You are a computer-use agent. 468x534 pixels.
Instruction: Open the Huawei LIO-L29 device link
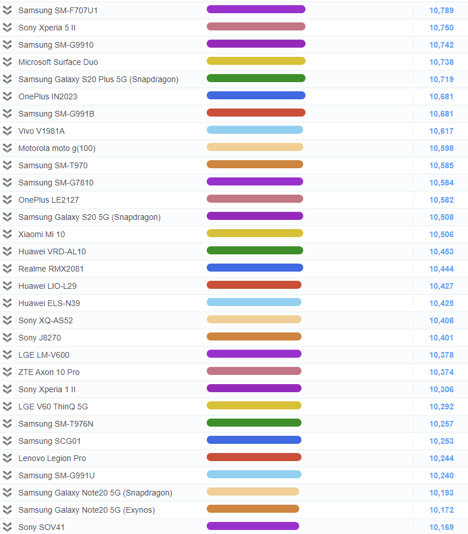click(x=47, y=286)
